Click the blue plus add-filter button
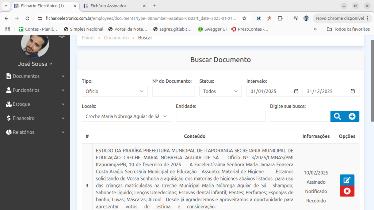Screen dimensions: 374x210 point(352,116)
